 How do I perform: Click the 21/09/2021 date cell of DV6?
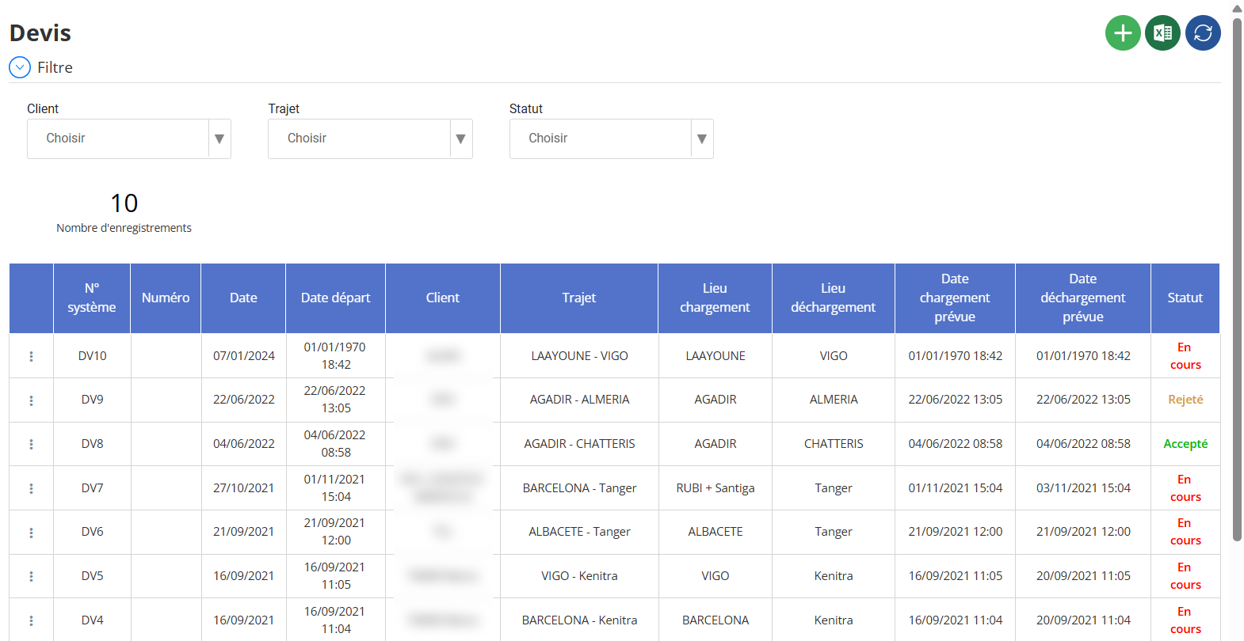pos(243,532)
